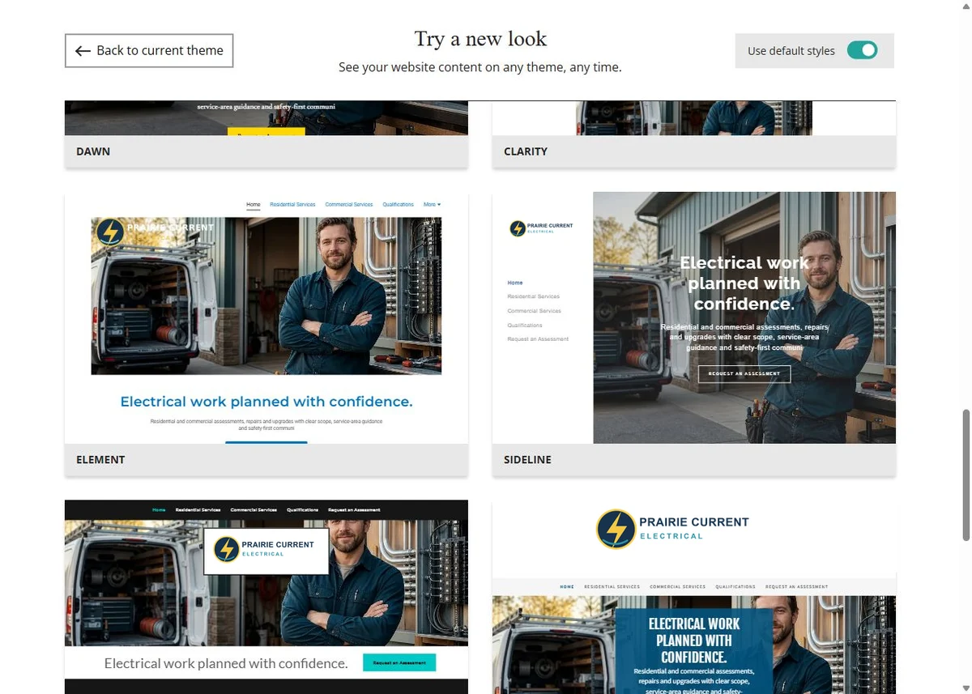The height and width of the screenshot is (694, 972).
Task: Select the Clarity theme preview
Action: [x=694, y=118]
